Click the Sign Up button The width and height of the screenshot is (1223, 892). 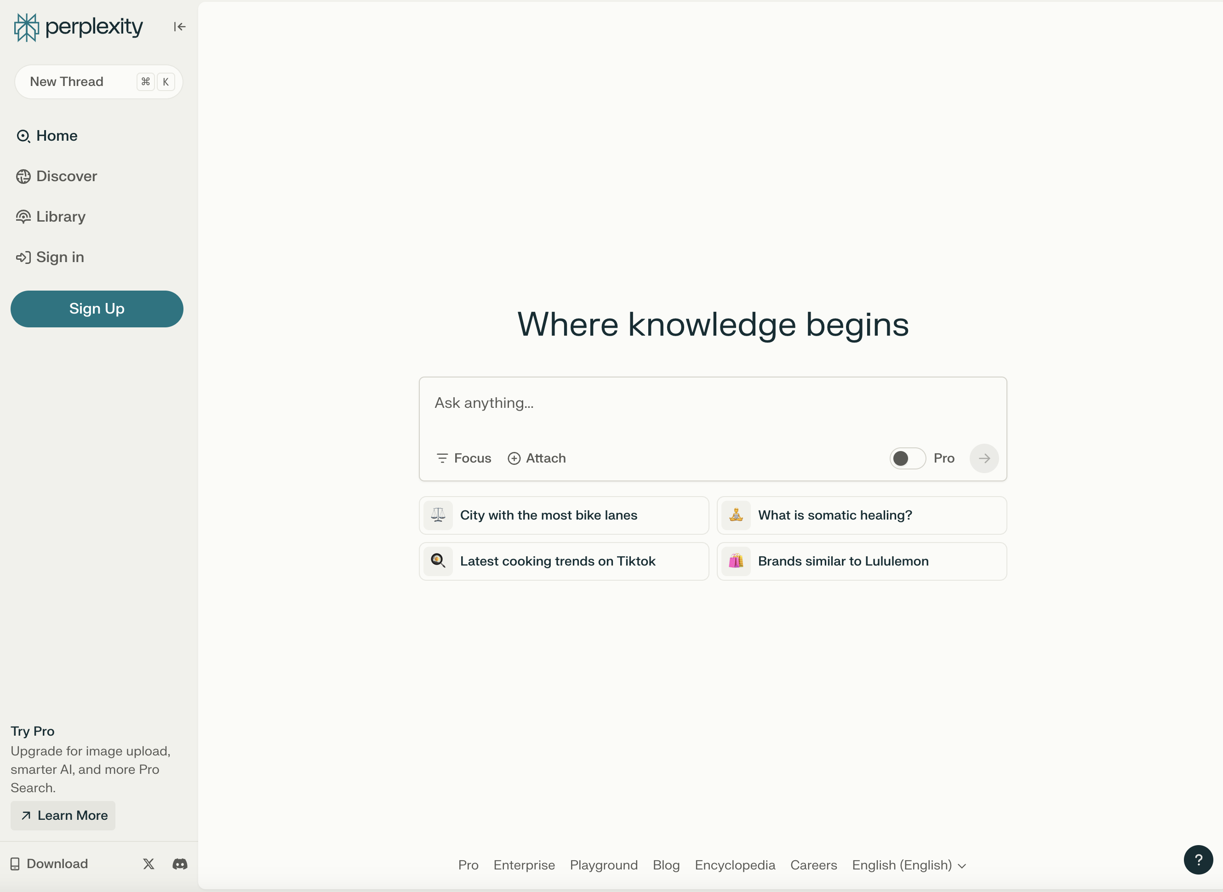point(97,309)
